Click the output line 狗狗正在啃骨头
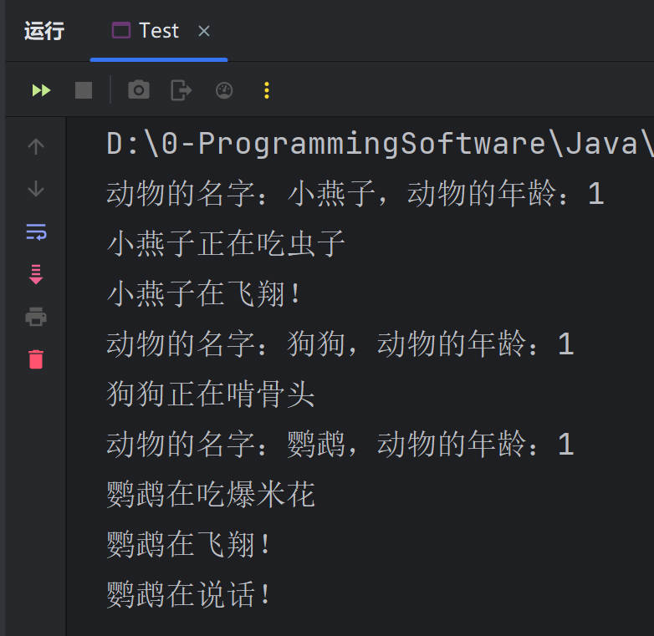Image resolution: width=654 pixels, height=636 pixels. coord(211,394)
